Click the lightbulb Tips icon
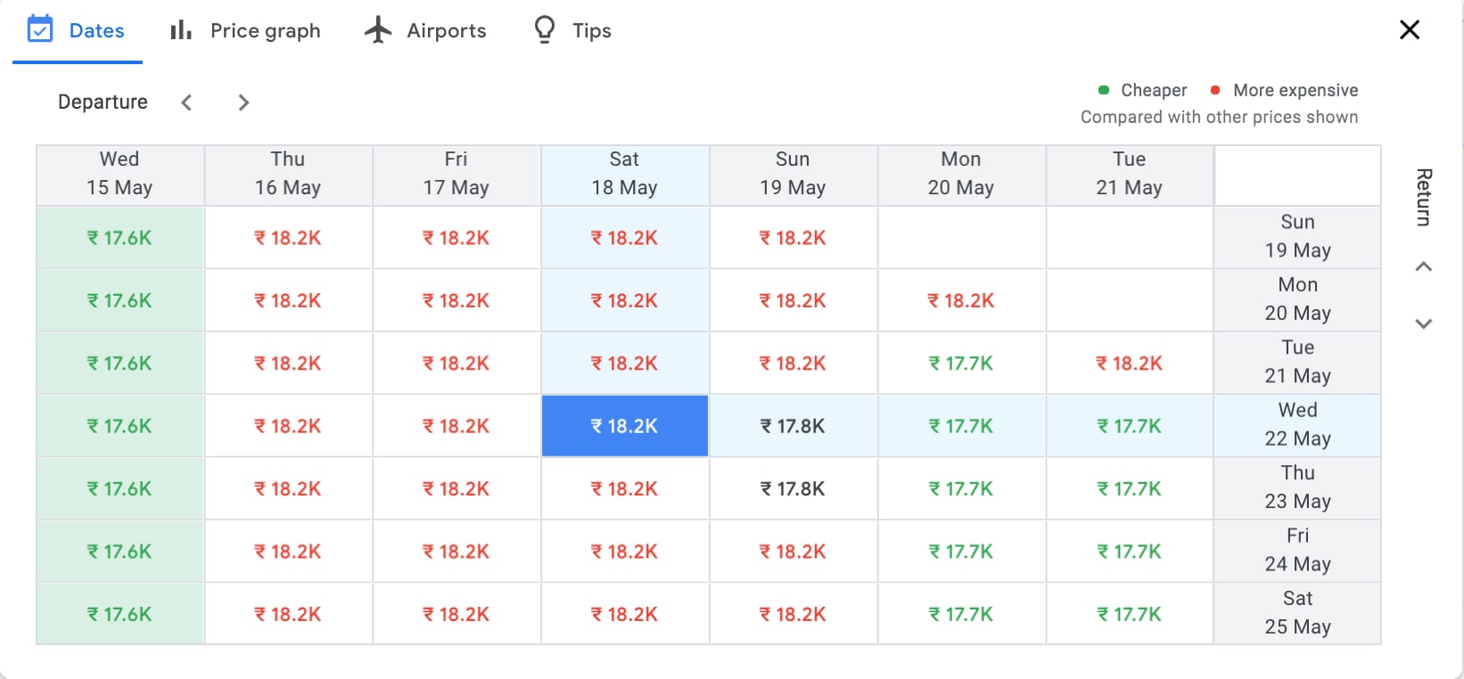Viewport: 1464px width, 679px height. 544,30
